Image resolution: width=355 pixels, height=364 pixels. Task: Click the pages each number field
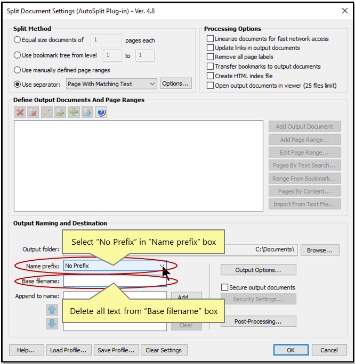tap(106, 40)
